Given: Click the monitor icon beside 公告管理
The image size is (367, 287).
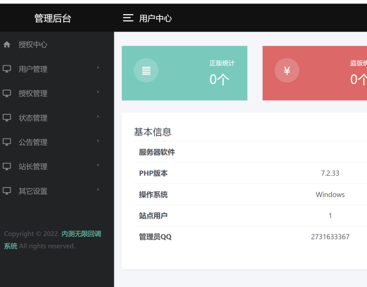Looking at the screenshot, I should [6, 142].
